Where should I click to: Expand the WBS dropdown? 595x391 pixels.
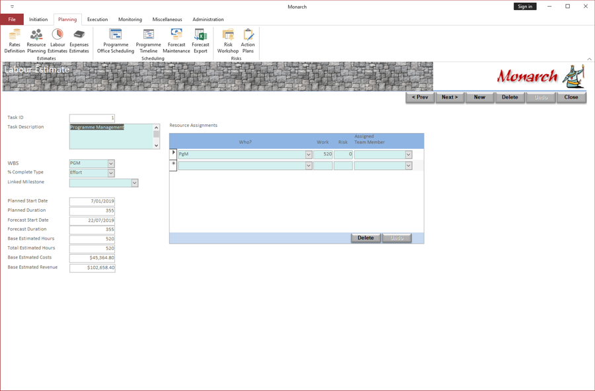(111, 163)
